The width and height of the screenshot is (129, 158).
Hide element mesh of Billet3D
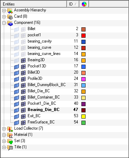(x=23, y=73)
